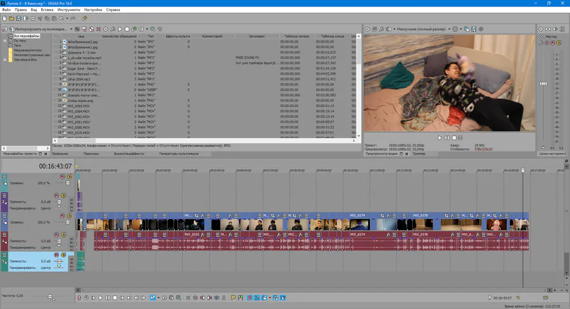Adjust volume slider of audio track 5
Screen dimensions: 570x309
tap(59, 261)
